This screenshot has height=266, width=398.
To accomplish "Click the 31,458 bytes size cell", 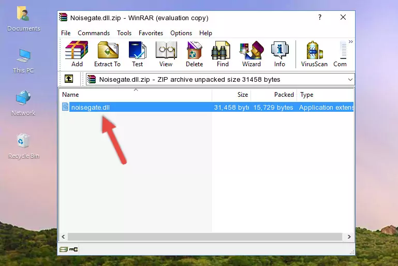I will coord(231,107).
